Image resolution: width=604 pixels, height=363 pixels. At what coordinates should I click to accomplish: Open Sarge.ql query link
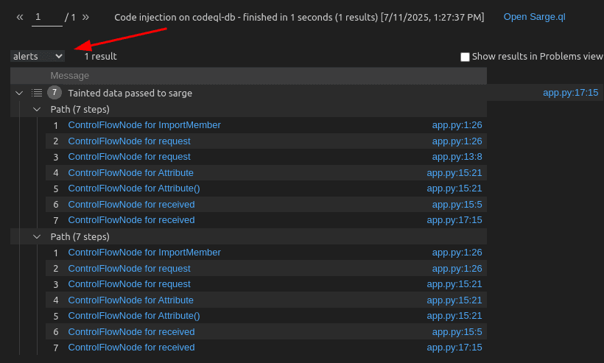coord(534,17)
